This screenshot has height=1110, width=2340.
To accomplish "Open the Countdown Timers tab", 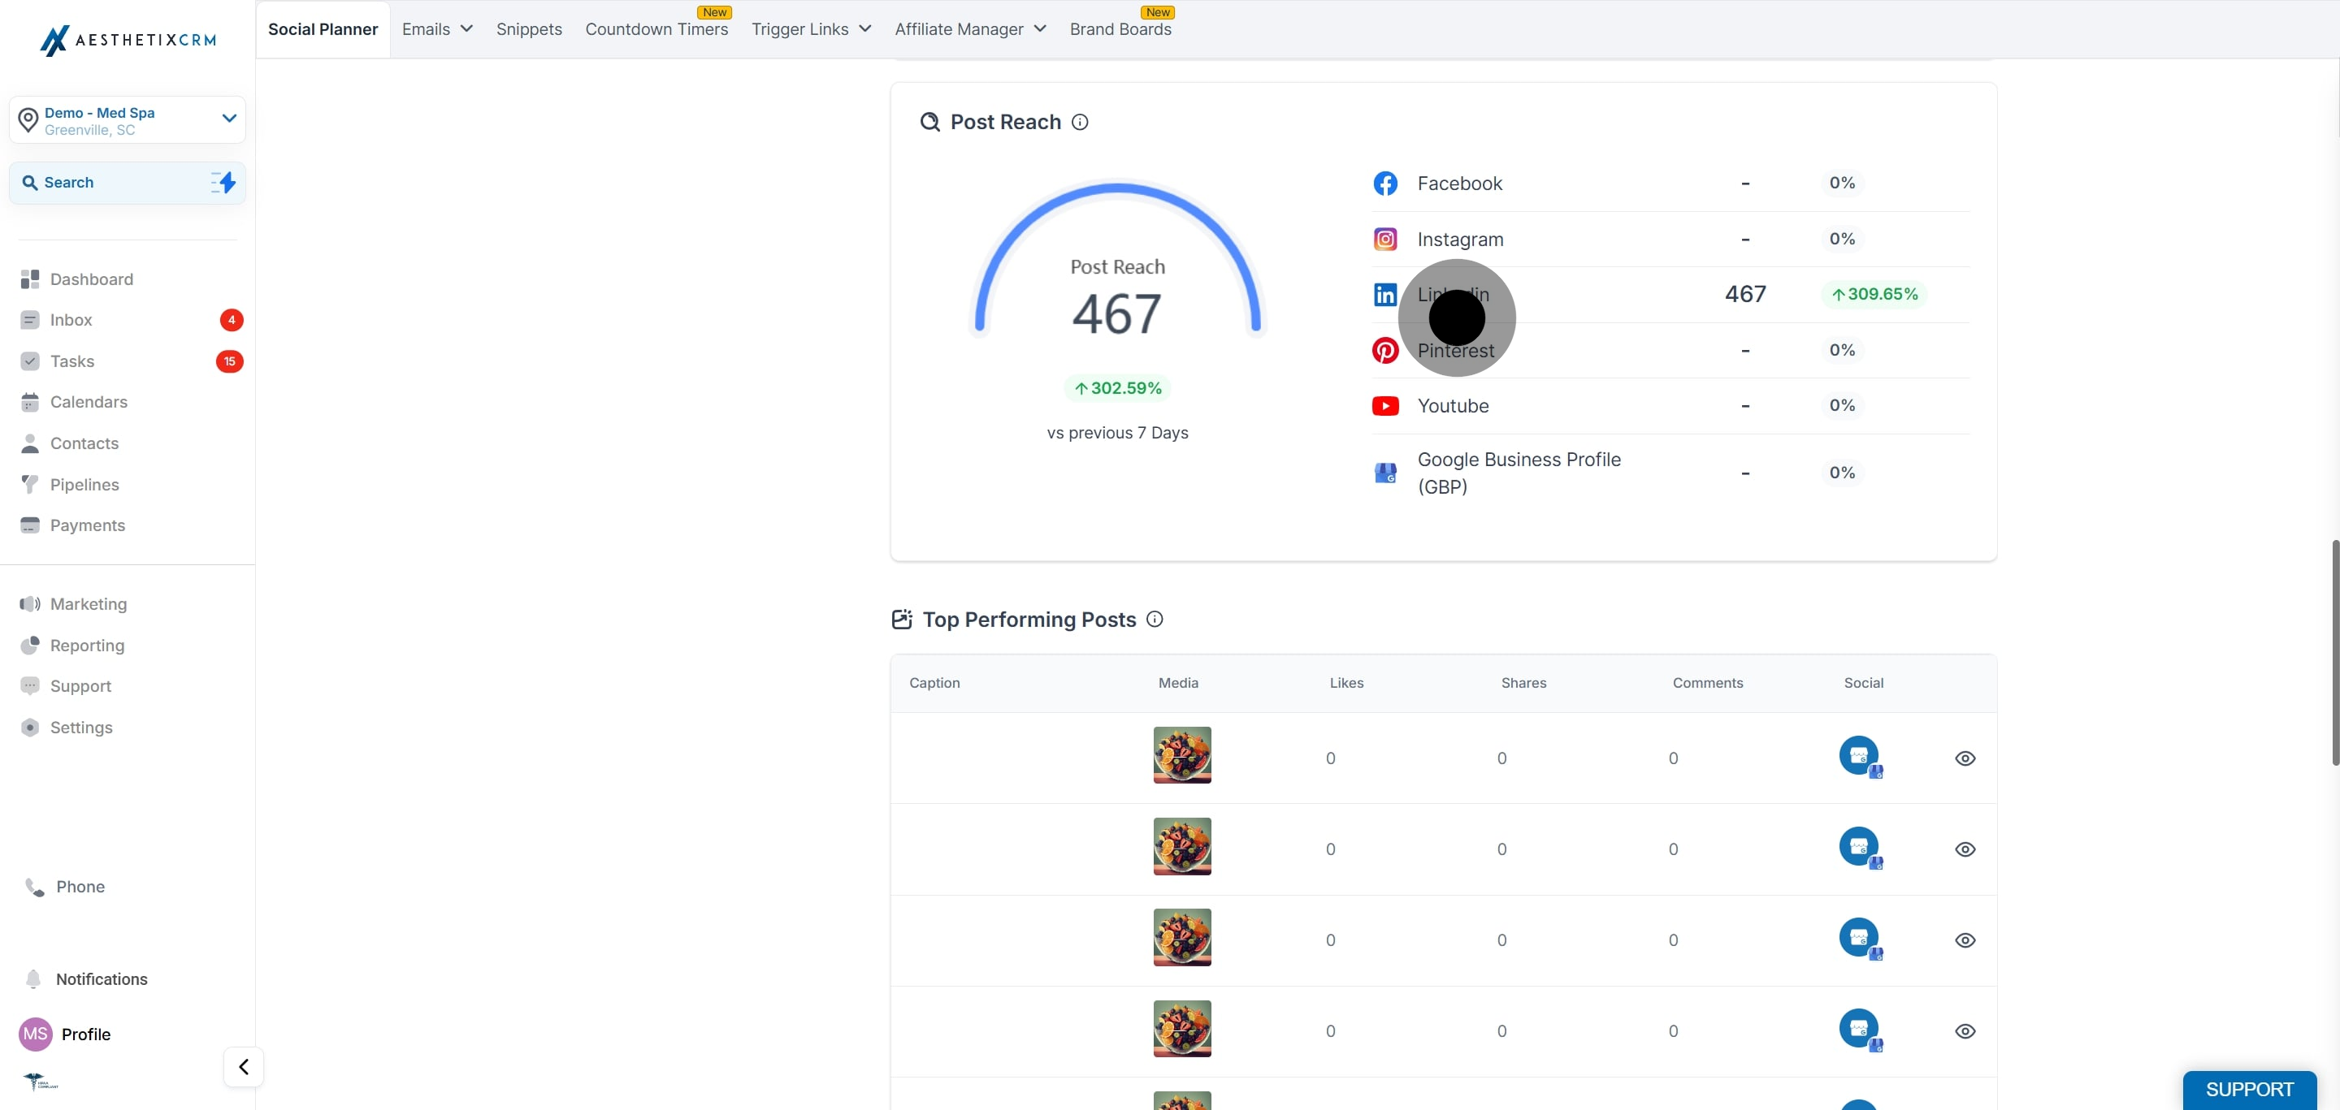I will (x=656, y=29).
